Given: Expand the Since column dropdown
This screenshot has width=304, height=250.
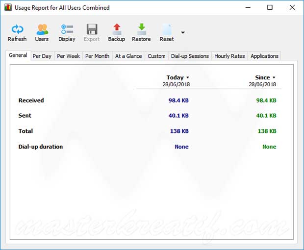Looking at the screenshot, I should click(274, 77).
